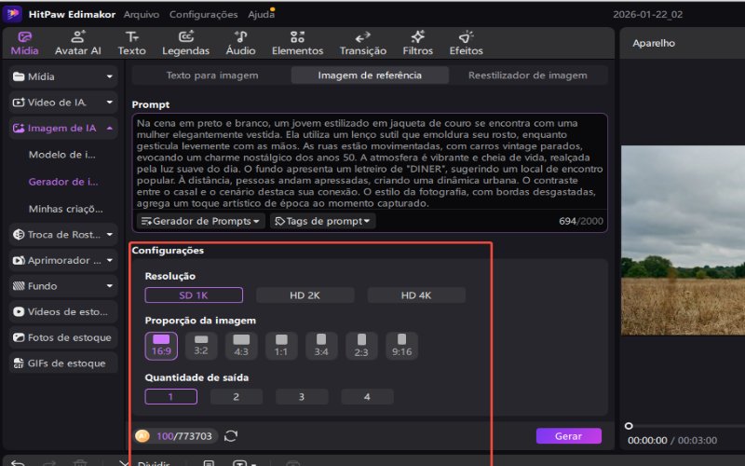Viewport: 745px width, 466px height.
Task: Open the Elementos panel
Action: point(297,43)
